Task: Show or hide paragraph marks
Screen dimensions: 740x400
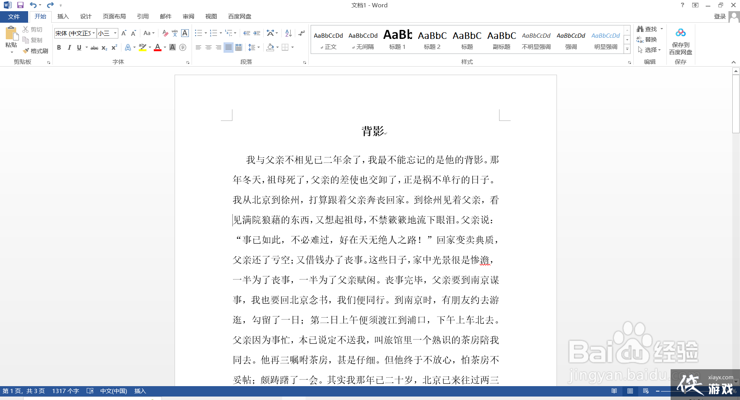Action: (301, 33)
